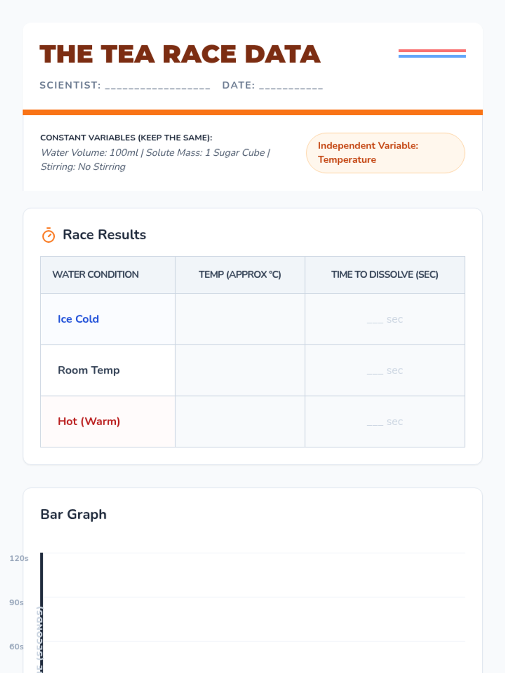Select the Ice Cold row label

click(78, 319)
